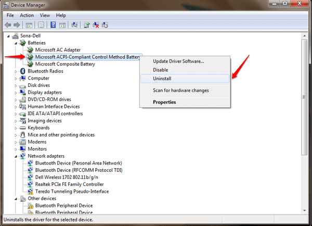The image size is (312, 226).
Task: Click the Help toolbar icon
Action: [x=53, y=25]
